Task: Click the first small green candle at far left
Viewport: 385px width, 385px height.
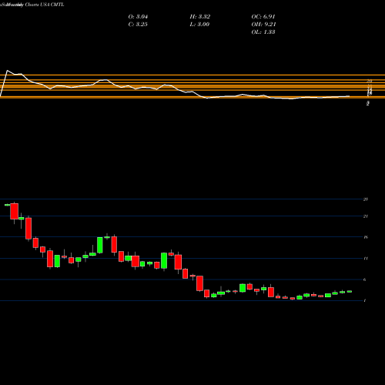Action: point(8,205)
